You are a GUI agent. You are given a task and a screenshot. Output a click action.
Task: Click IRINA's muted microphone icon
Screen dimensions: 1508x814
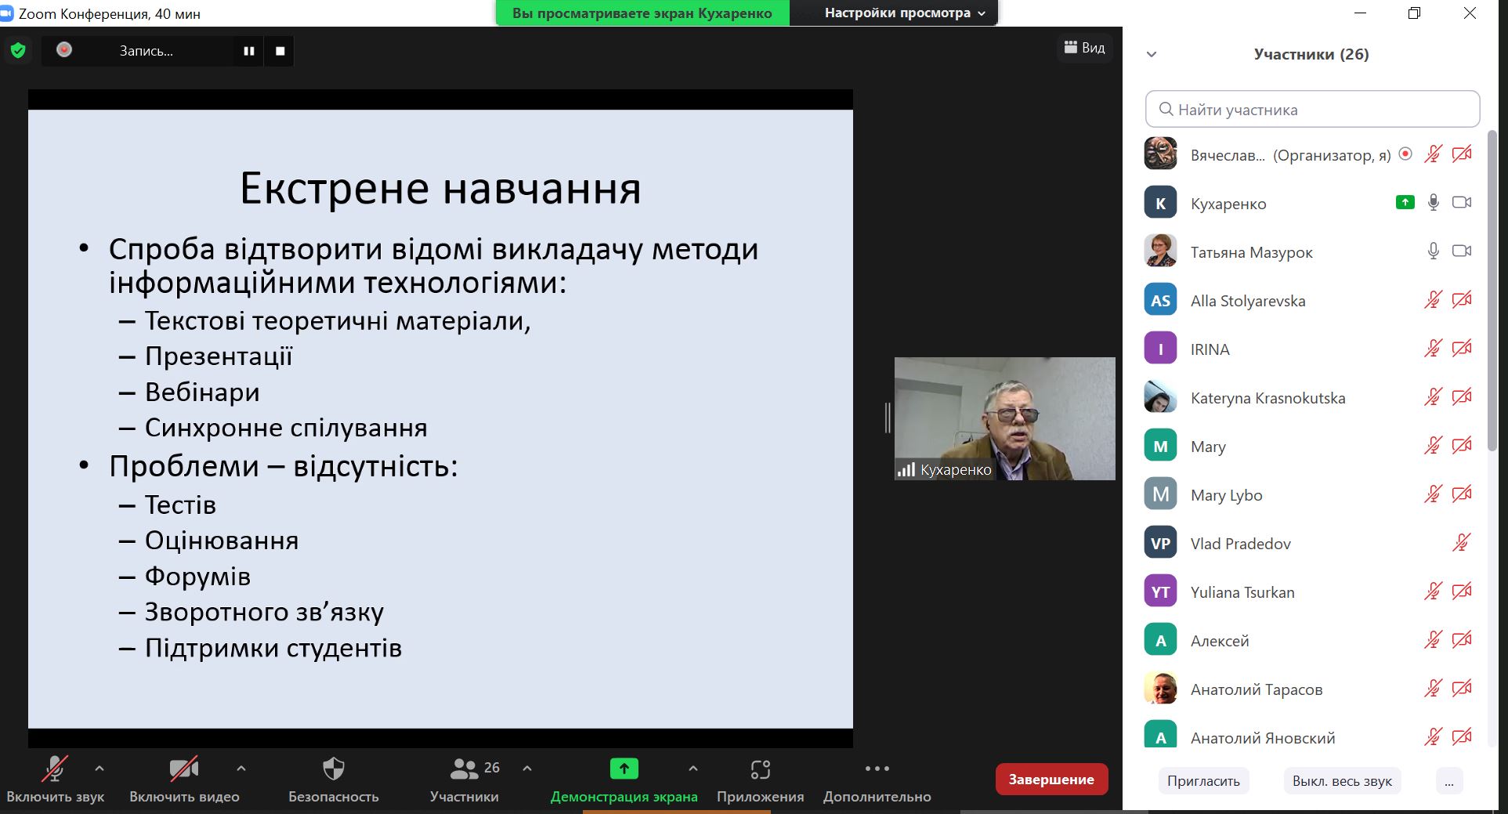1433,348
